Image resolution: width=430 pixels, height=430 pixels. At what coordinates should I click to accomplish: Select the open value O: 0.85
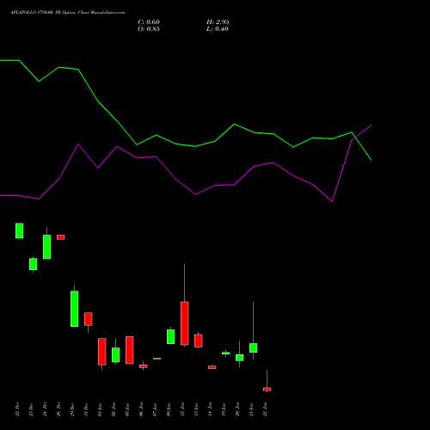pyautogui.click(x=149, y=29)
